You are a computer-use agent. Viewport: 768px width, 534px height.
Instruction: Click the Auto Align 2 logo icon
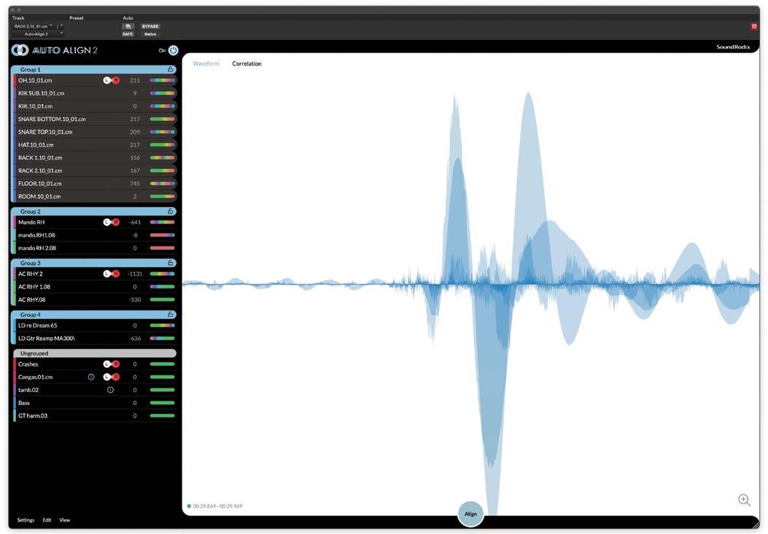tap(20, 50)
